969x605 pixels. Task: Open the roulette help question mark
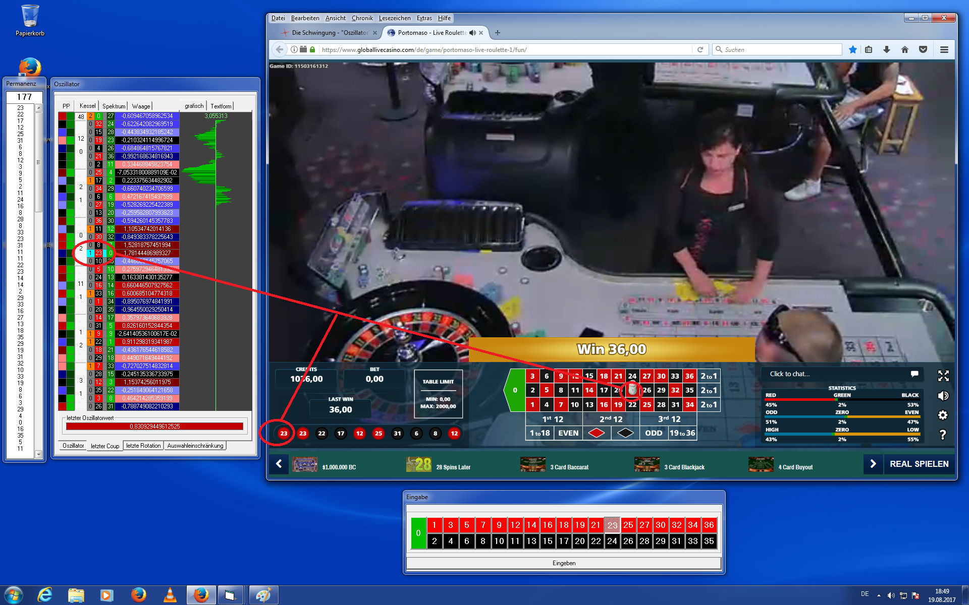[943, 435]
